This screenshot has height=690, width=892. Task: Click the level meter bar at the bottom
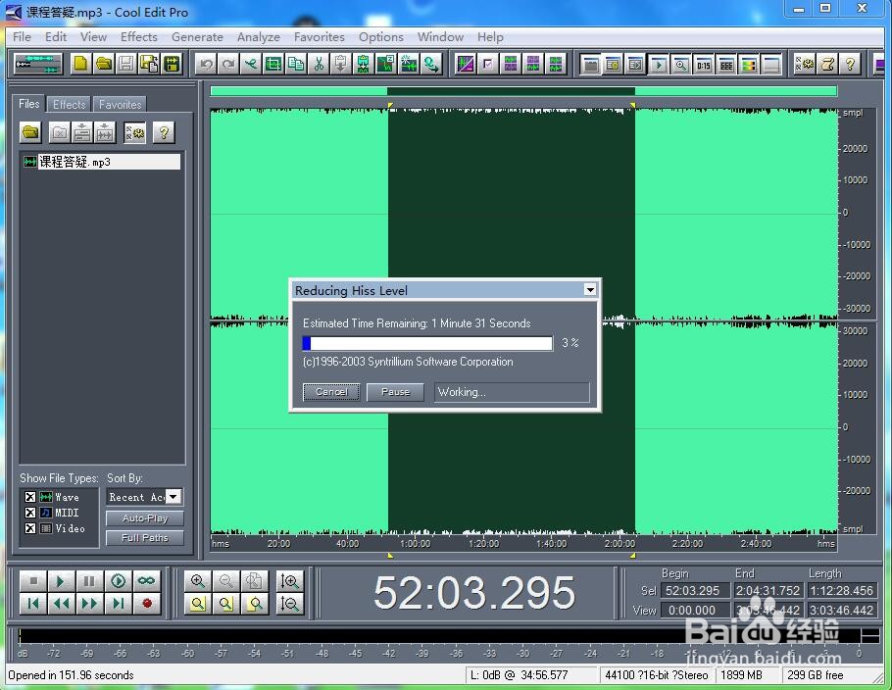coord(438,635)
